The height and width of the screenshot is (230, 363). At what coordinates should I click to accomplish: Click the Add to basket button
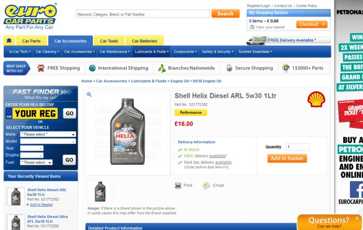(x=287, y=159)
